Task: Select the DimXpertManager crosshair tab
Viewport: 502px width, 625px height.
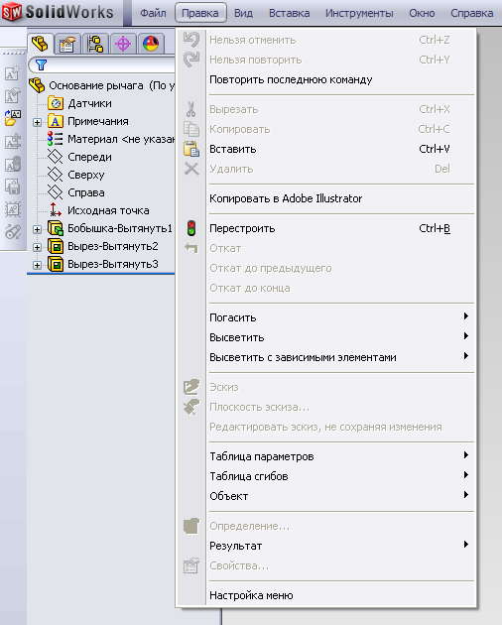Action: (123, 45)
